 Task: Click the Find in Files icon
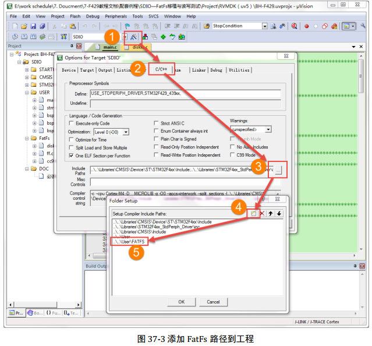point(207,26)
